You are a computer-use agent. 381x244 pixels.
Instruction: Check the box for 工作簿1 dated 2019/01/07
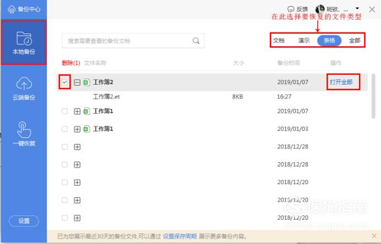(x=64, y=112)
